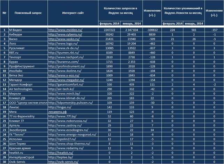Screen dimensions: 224x164
Task: Click the 'Шоп Термо' cell
Action: (x=28, y=144)
